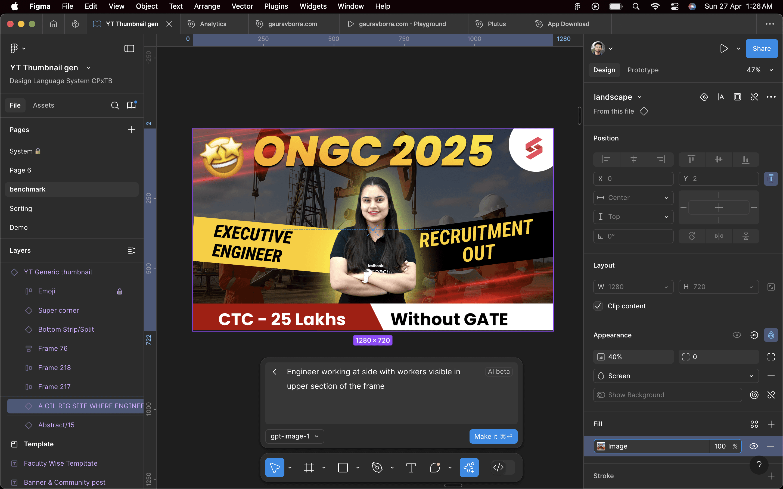
Task: Open gpt-image-1 model dropdown
Action: 294,436
